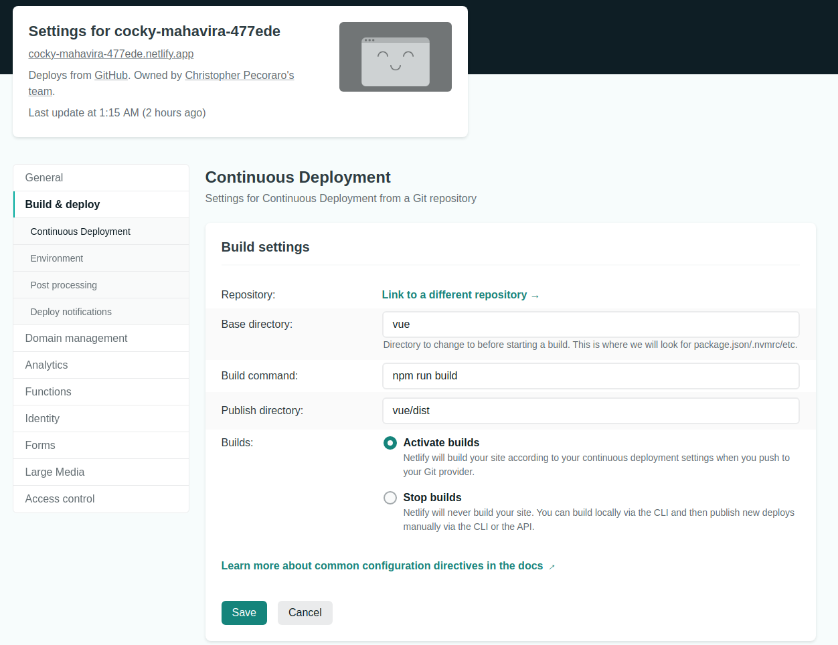Open the Environment settings

point(57,258)
